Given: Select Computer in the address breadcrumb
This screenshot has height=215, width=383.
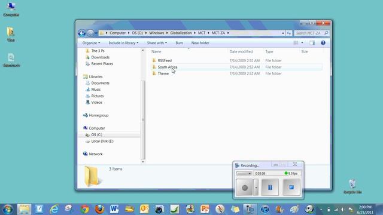Looking at the screenshot, I should [x=117, y=33].
